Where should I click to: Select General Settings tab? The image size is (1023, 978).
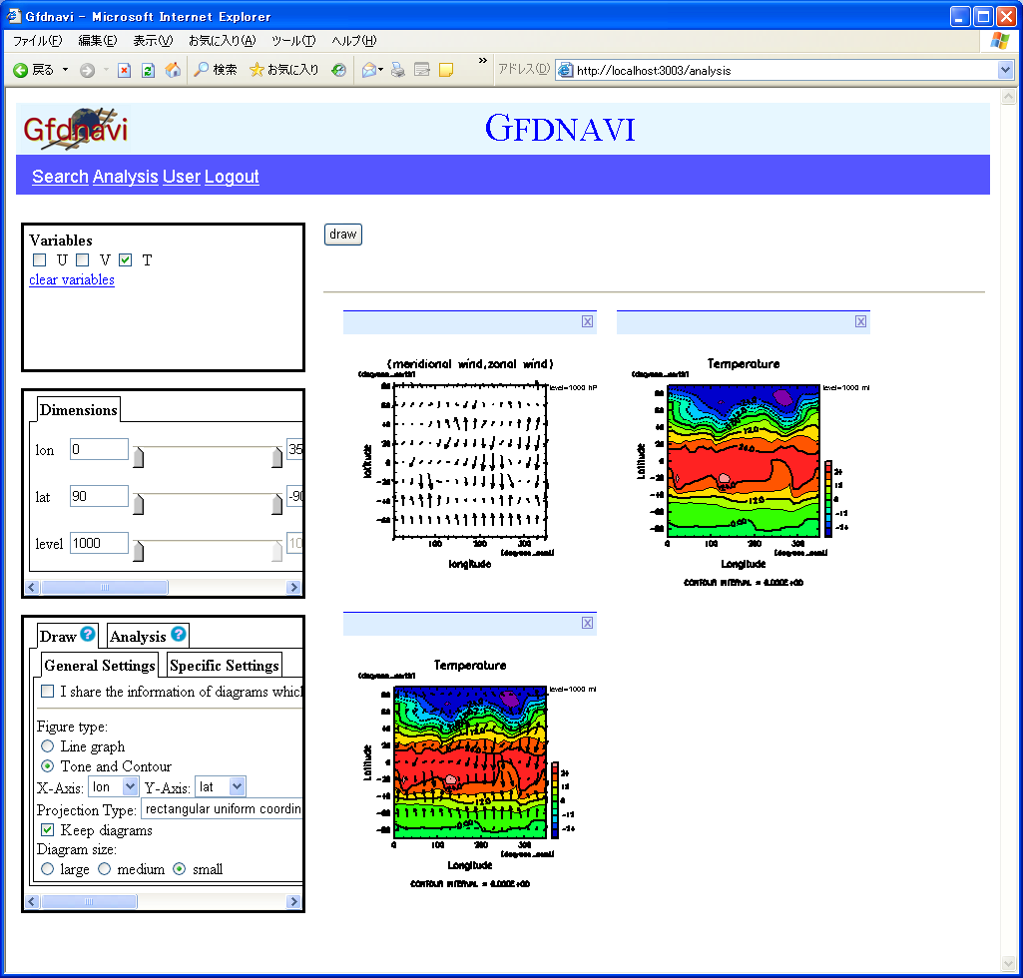tap(100, 665)
